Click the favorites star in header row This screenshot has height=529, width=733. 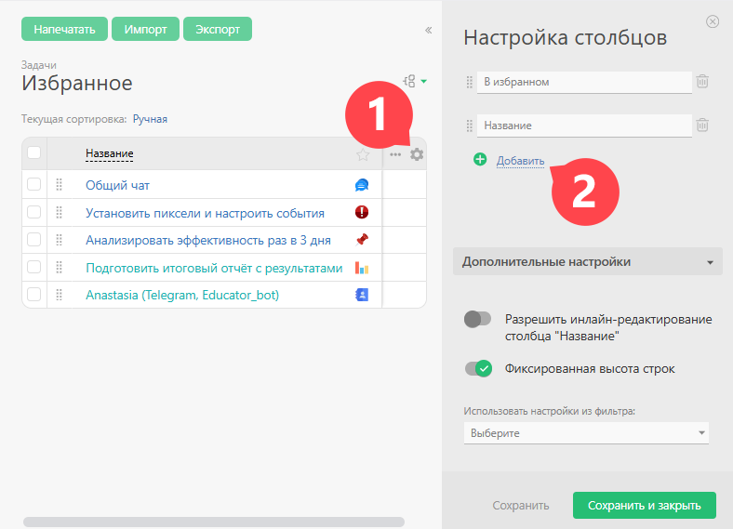(x=363, y=154)
